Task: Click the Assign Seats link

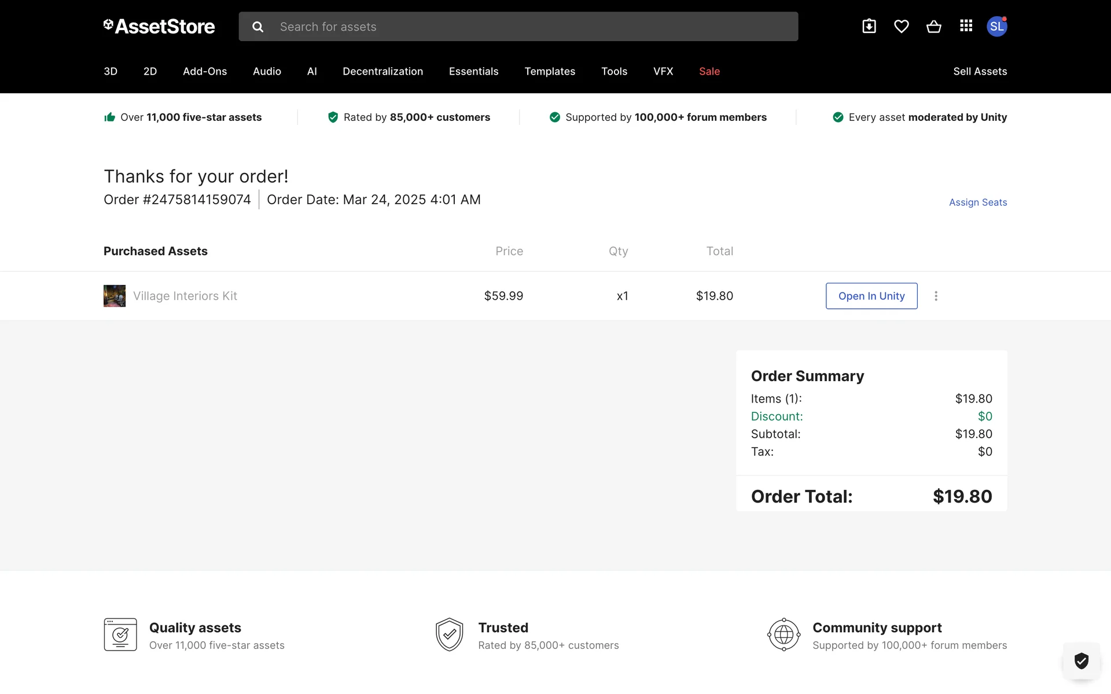Action: [978, 202]
